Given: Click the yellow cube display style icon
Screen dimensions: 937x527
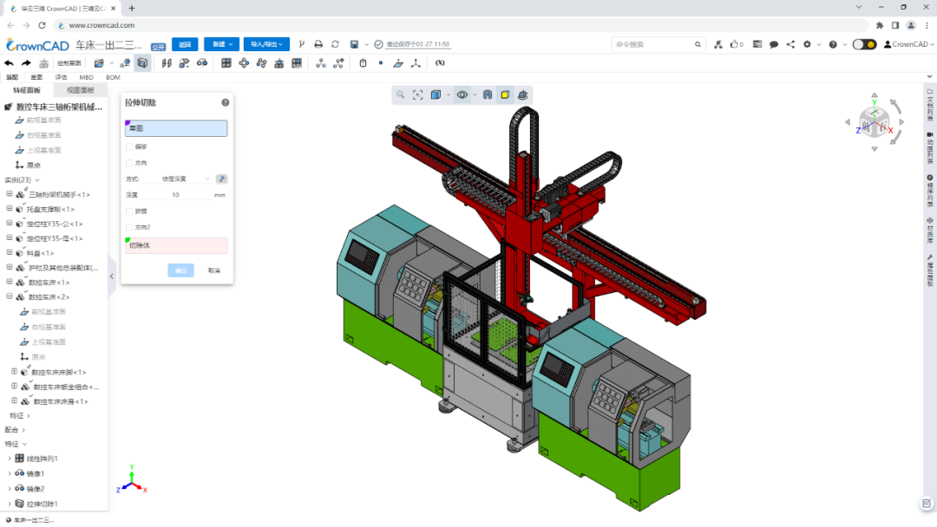Looking at the screenshot, I should (505, 94).
